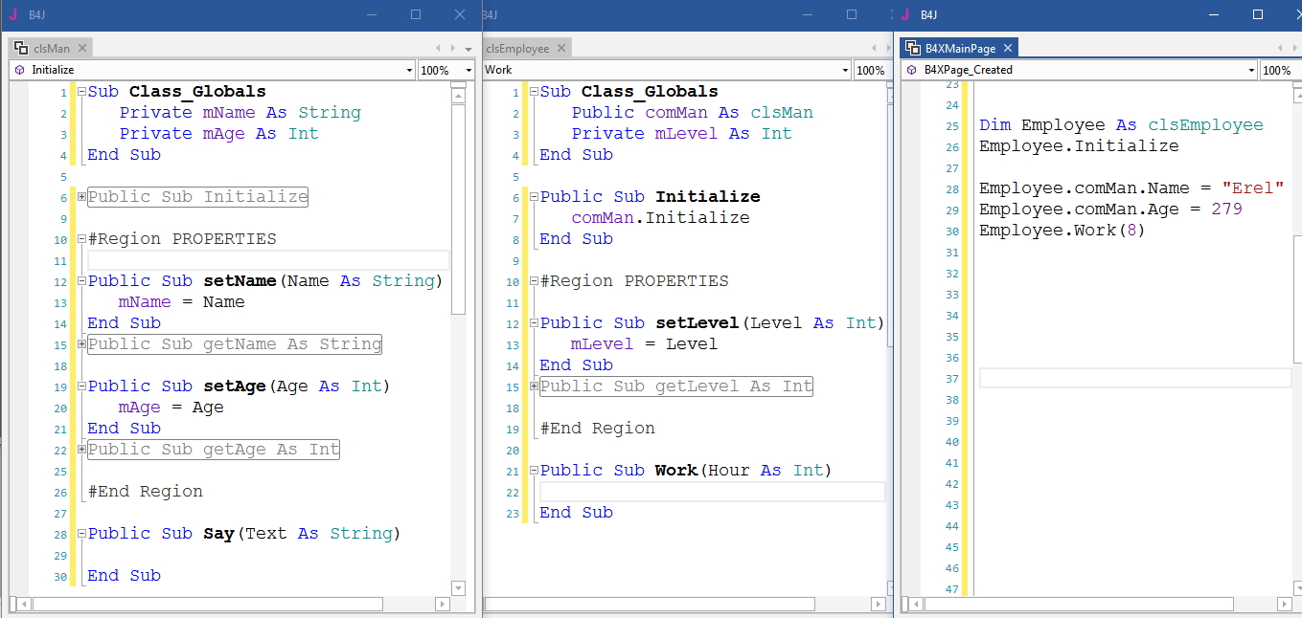Click the tab list dropdown arrow in clsMan window

(468, 48)
